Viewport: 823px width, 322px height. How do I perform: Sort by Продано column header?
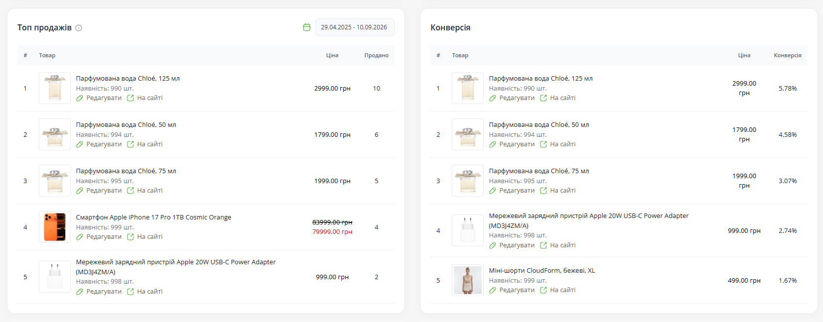pyautogui.click(x=376, y=55)
